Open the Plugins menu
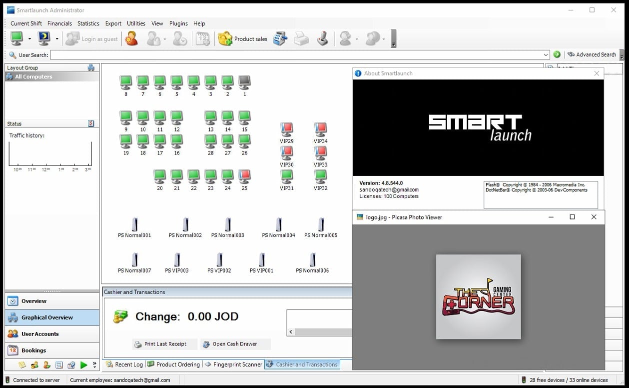 point(178,23)
